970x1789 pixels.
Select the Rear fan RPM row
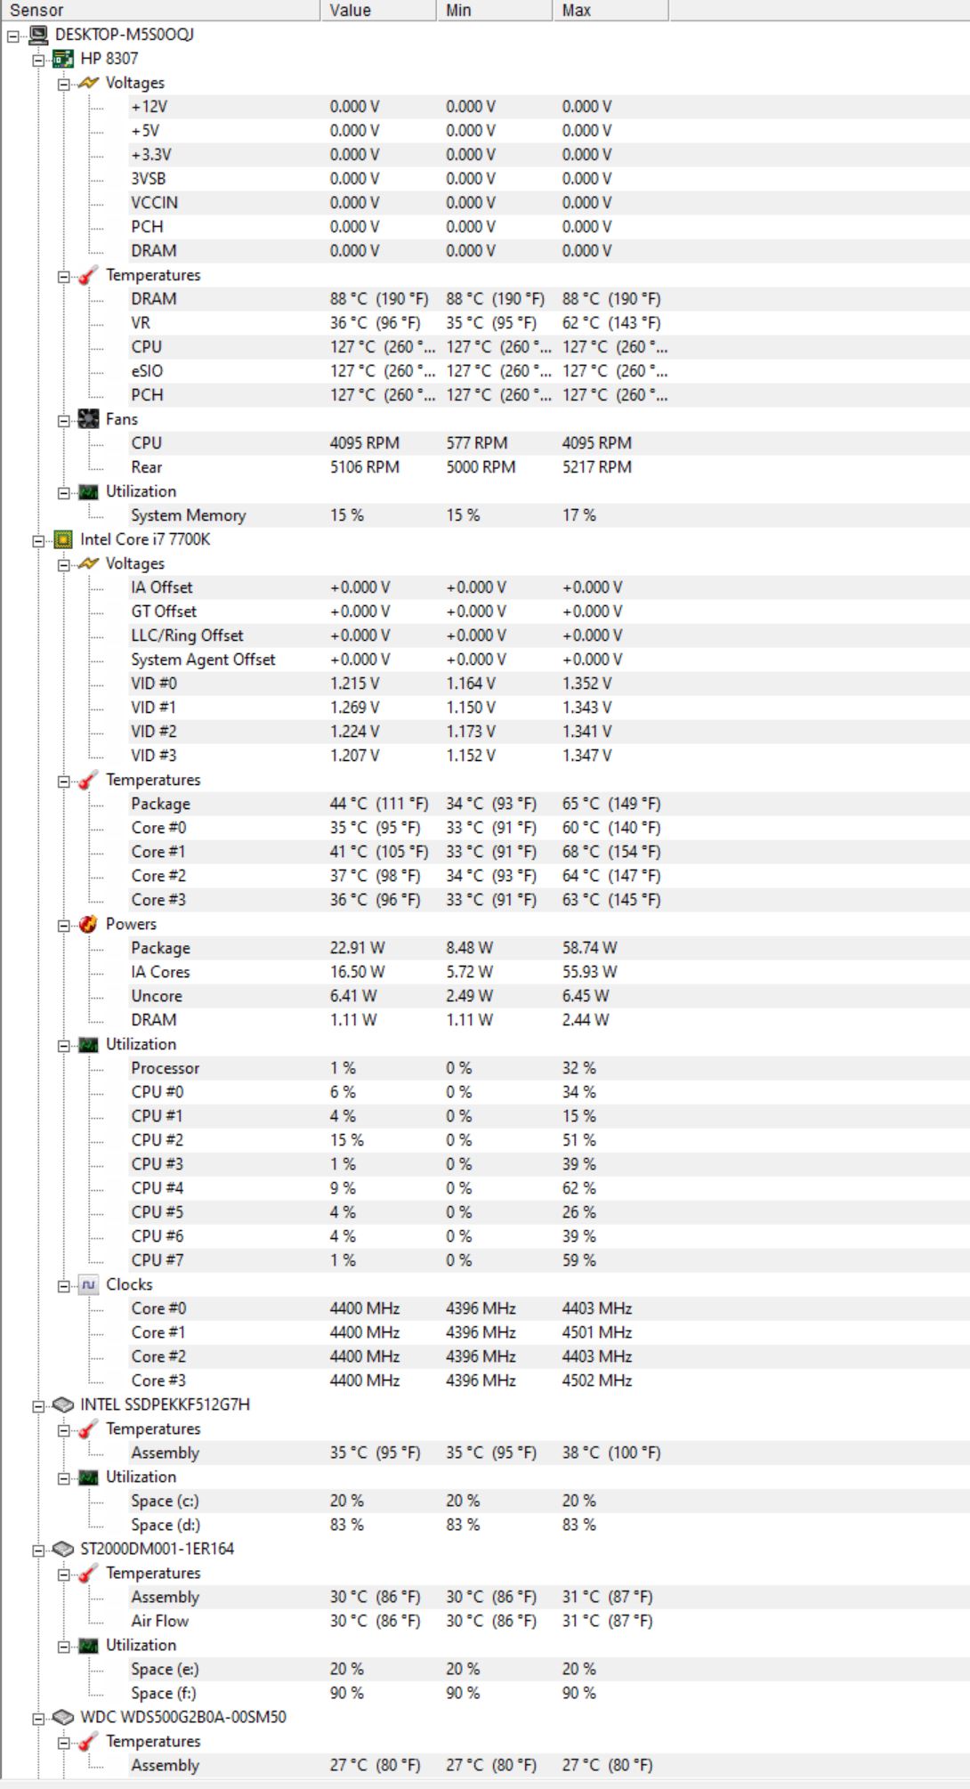tap(147, 467)
